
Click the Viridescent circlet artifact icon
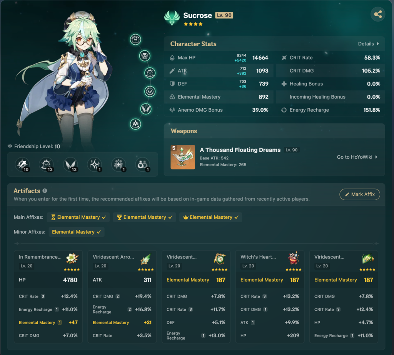[367, 259]
